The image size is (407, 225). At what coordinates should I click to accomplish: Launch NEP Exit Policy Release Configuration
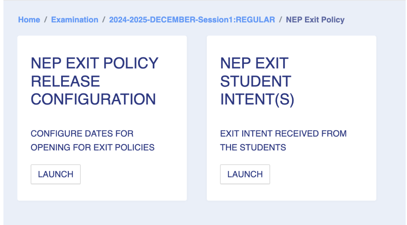(x=55, y=174)
